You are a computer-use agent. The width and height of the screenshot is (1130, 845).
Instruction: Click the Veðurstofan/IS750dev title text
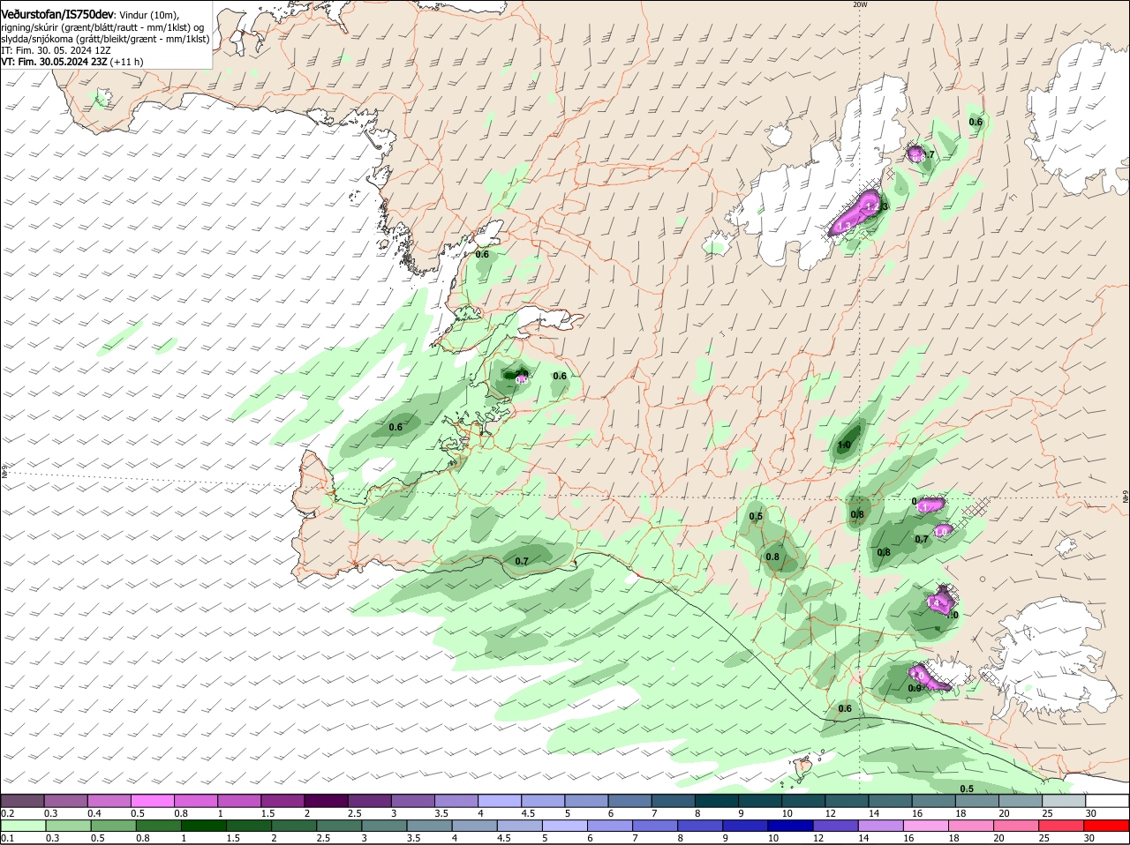pyautogui.click(x=57, y=15)
